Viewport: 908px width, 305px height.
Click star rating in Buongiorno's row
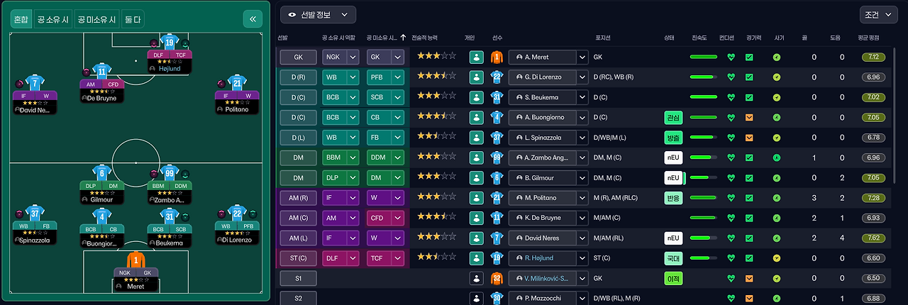tap(436, 117)
